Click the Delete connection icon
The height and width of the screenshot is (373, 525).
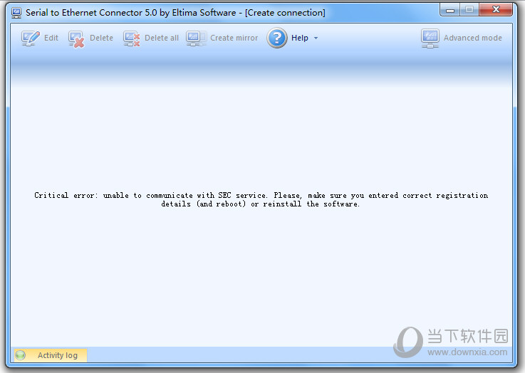[76, 39]
